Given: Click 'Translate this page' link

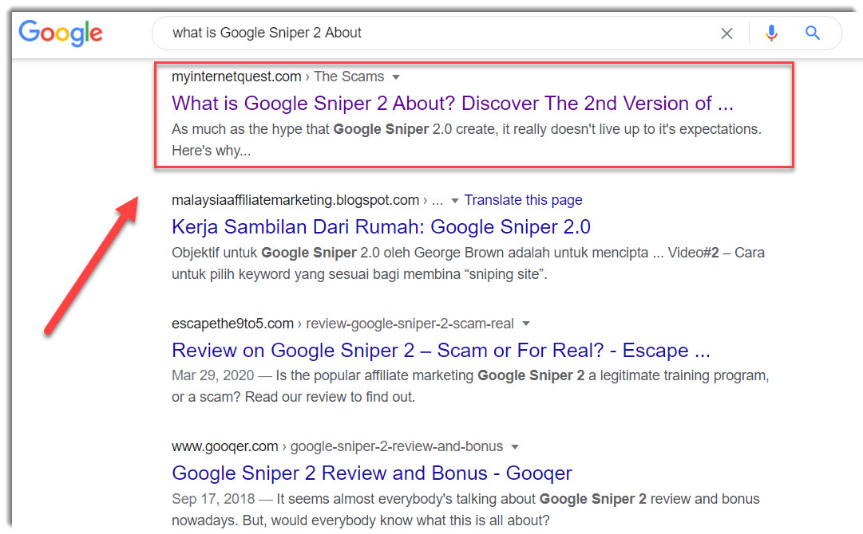Looking at the screenshot, I should (x=523, y=200).
